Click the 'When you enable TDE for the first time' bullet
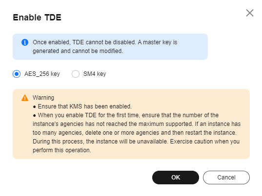Image resolution: width=262 pixels, height=196 pixels. (126, 115)
